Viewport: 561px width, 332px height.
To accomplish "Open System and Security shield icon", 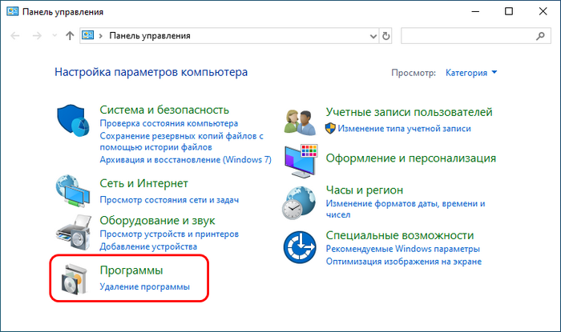I will [x=73, y=120].
